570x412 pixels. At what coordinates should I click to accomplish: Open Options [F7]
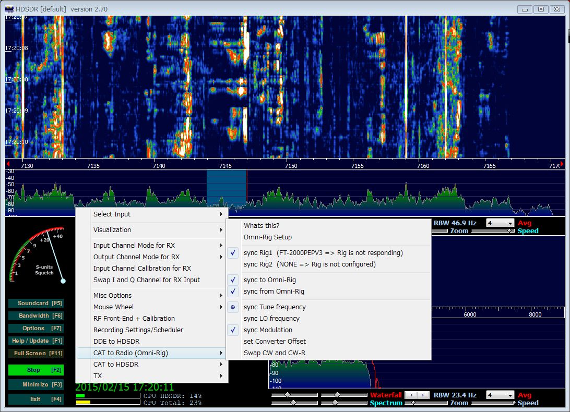pos(36,328)
